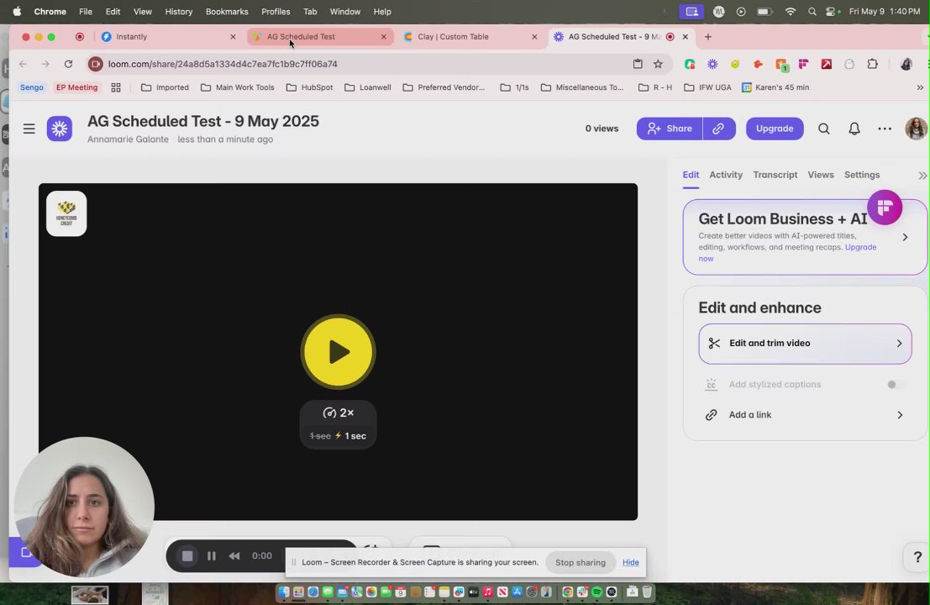Collapse the right sidebar with double chevron
Screen dimensions: 930x605
point(922,176)
